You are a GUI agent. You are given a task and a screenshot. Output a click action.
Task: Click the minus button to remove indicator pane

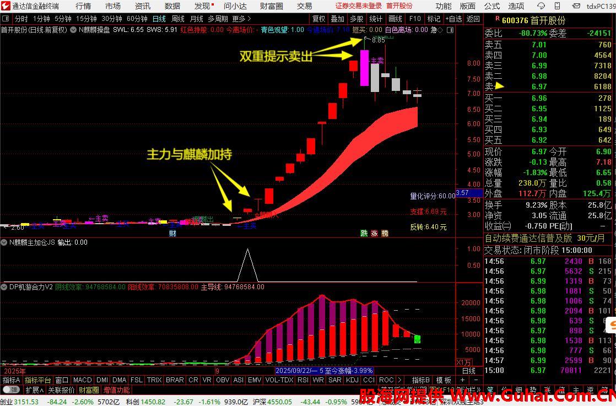coord(475,380)
